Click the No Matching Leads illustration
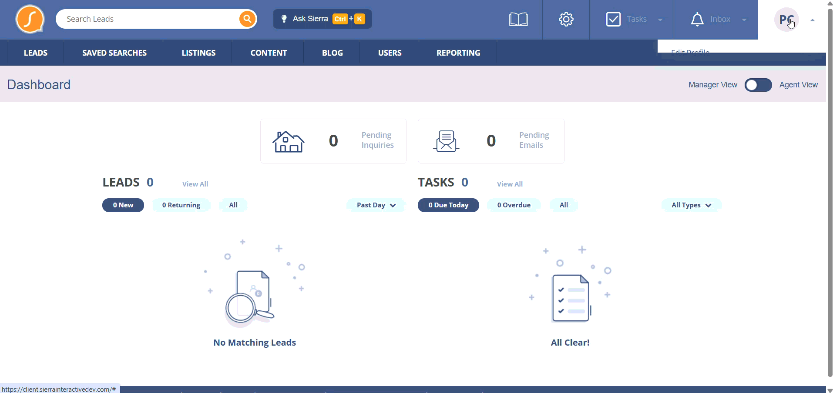 (x=255, y=283)
